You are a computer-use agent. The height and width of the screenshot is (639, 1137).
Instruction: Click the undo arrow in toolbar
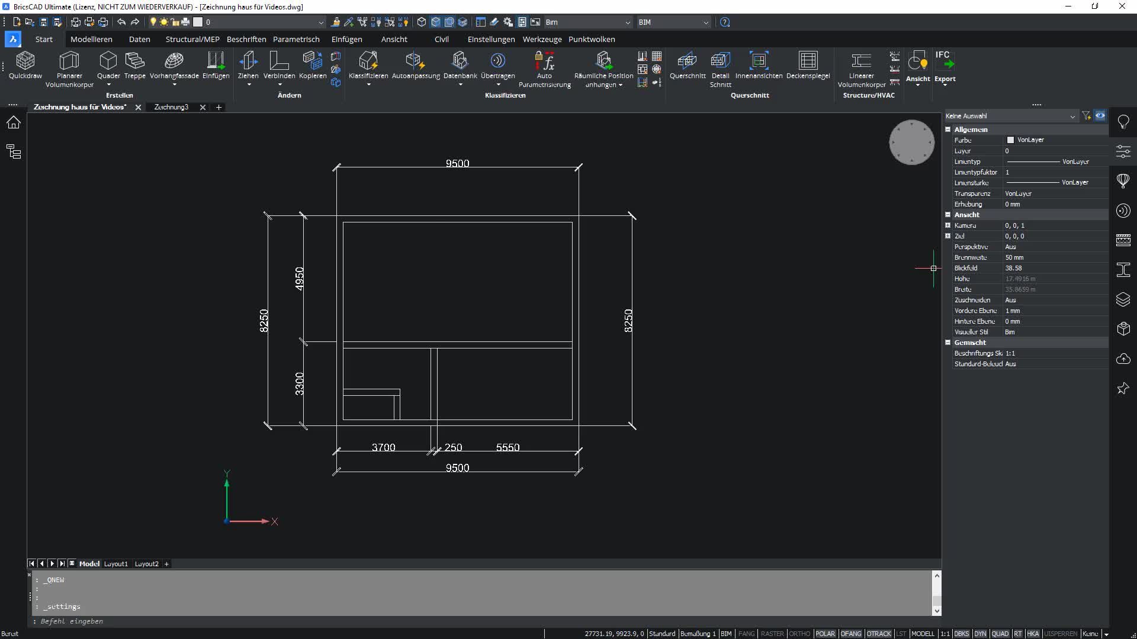point(121,22)
